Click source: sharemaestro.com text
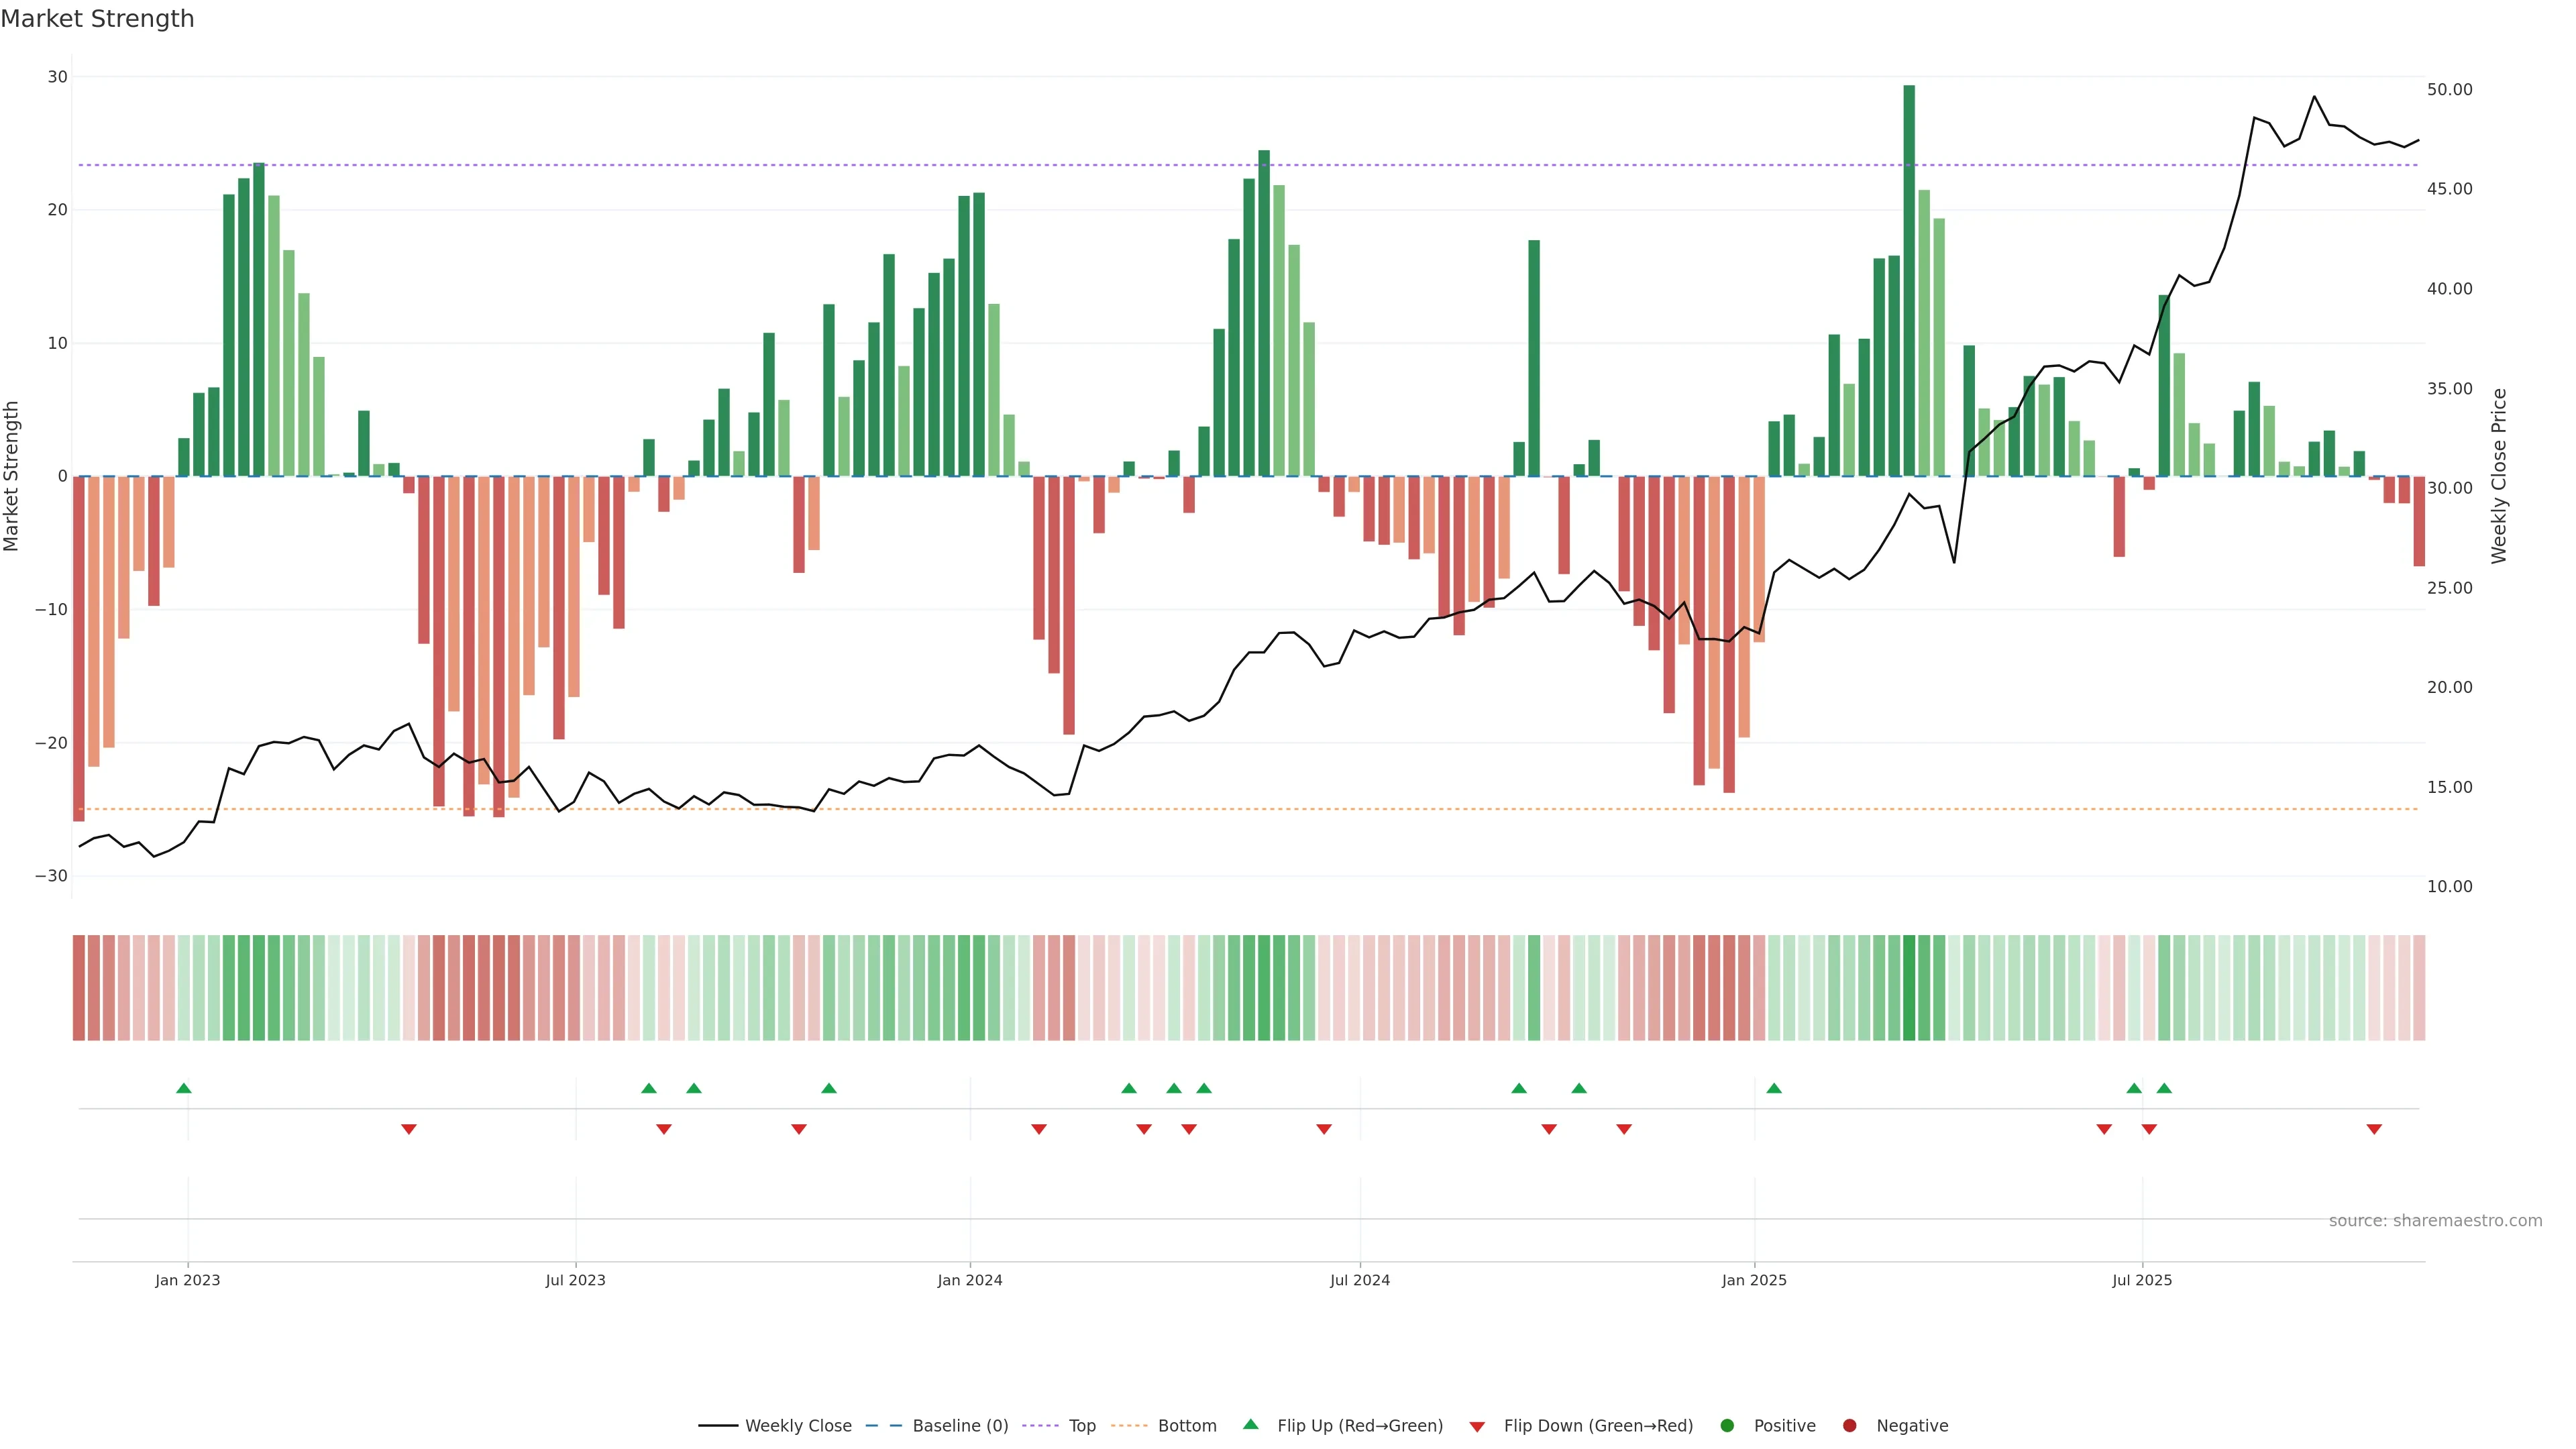The image size is (2576, 1449). [x=2435, y=1221]
